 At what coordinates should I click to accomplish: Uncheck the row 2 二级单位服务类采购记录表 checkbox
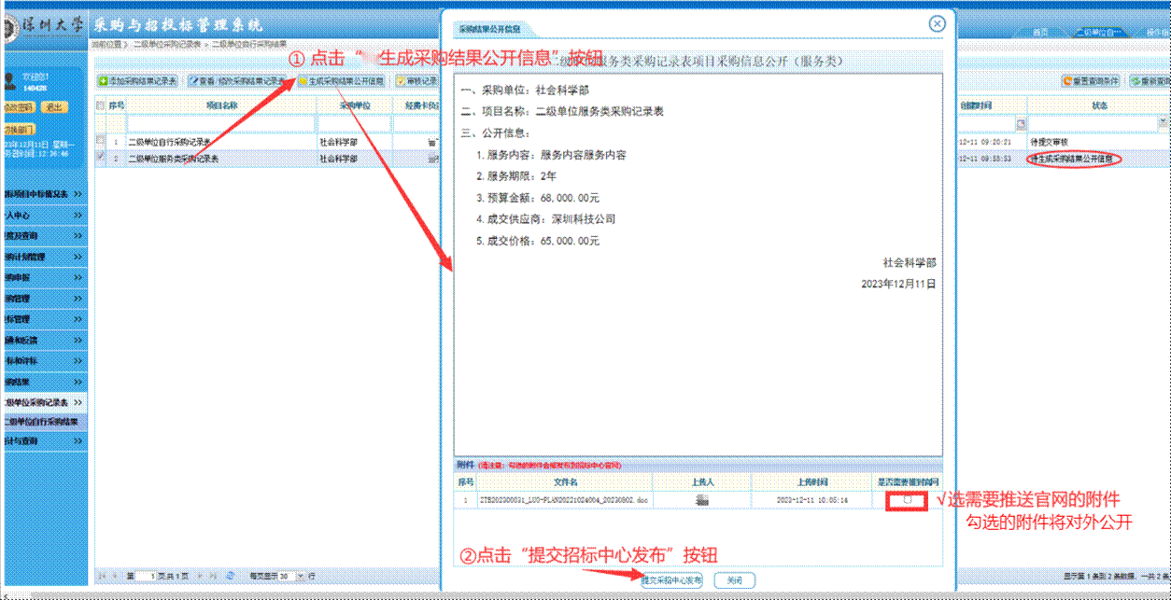click(101, 158)
